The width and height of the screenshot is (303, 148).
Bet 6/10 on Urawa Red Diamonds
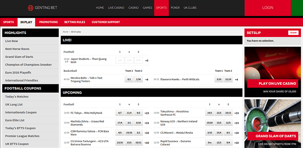(138, 123)
